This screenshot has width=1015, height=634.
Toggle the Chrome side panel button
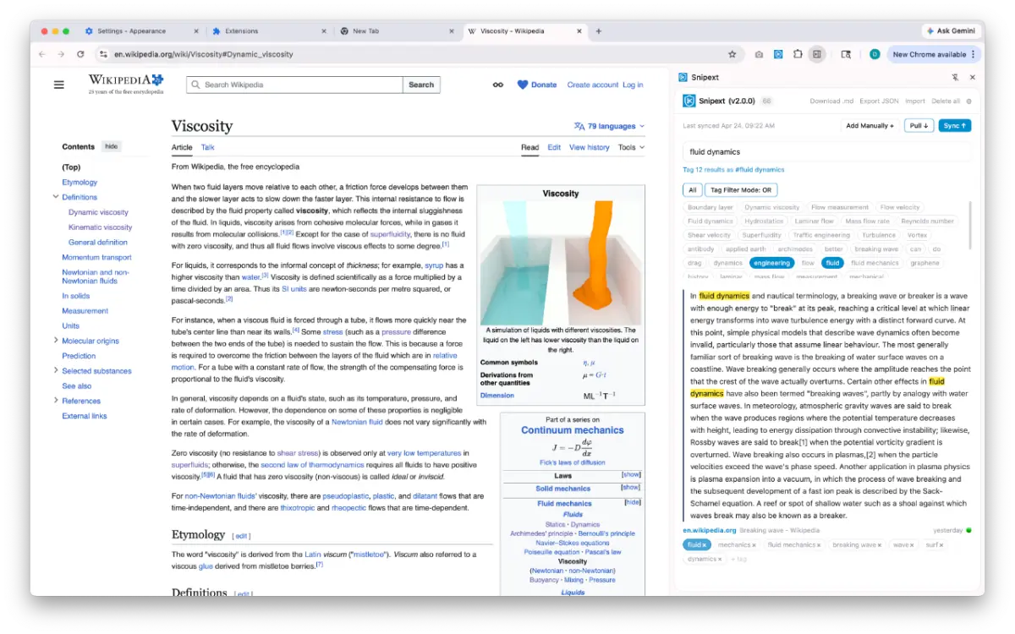pos(817,54)
